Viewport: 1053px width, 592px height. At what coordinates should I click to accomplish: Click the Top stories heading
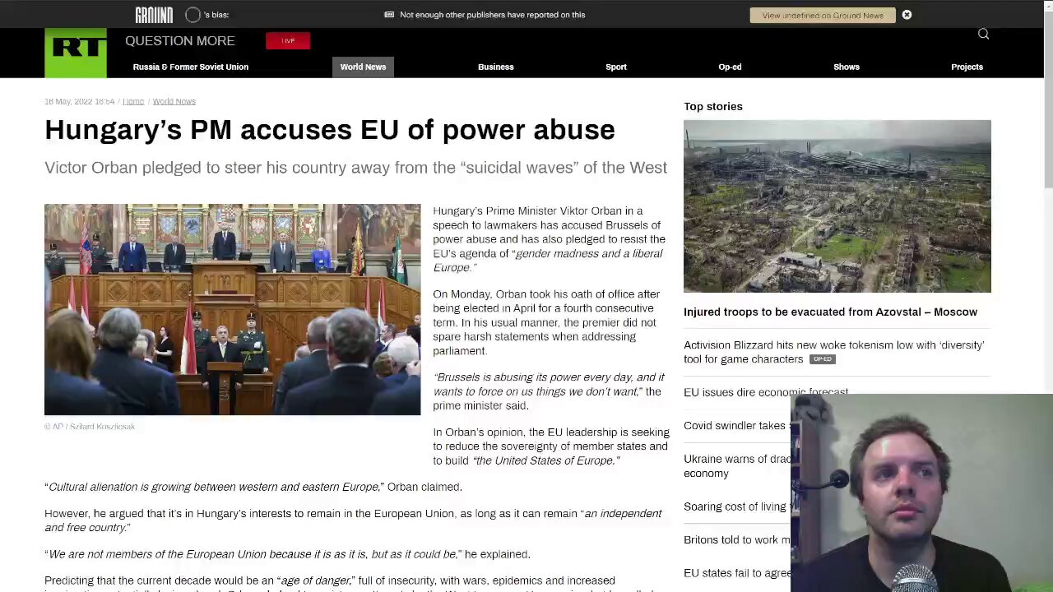tap(713, 106)
